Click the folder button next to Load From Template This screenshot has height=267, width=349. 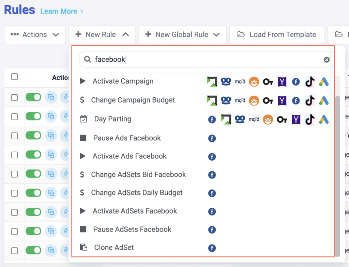pyautogui.click(x=339, y=34)
